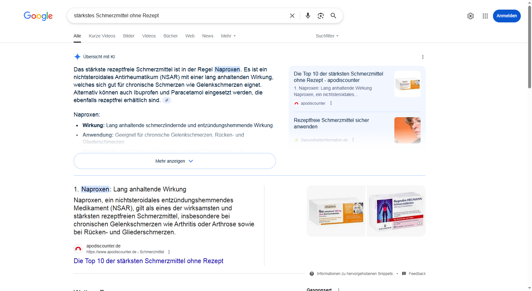Open the Suchfilter dropdown
532x291 pixels.
coord(327,36)
